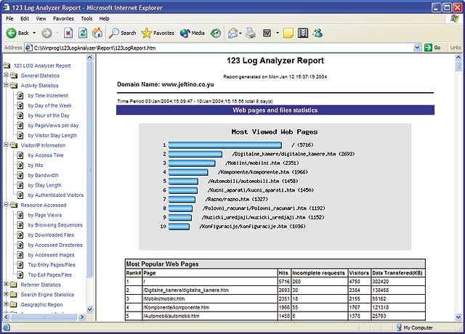Viewport: 465px width, 334px height.
Task: Click the Print icon
Action: pos(251,33)
